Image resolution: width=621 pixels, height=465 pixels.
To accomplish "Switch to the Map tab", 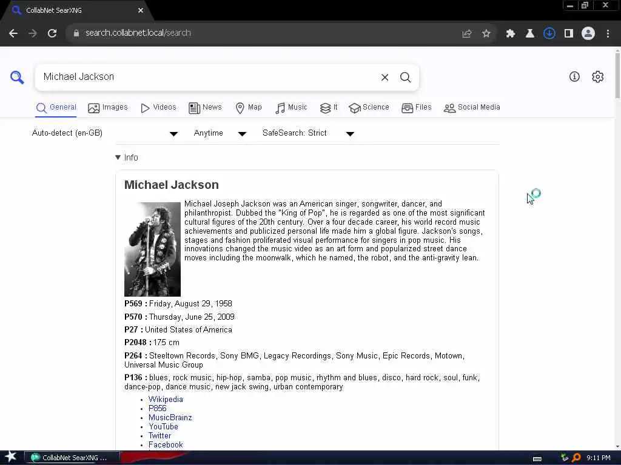I will point(249,108).
